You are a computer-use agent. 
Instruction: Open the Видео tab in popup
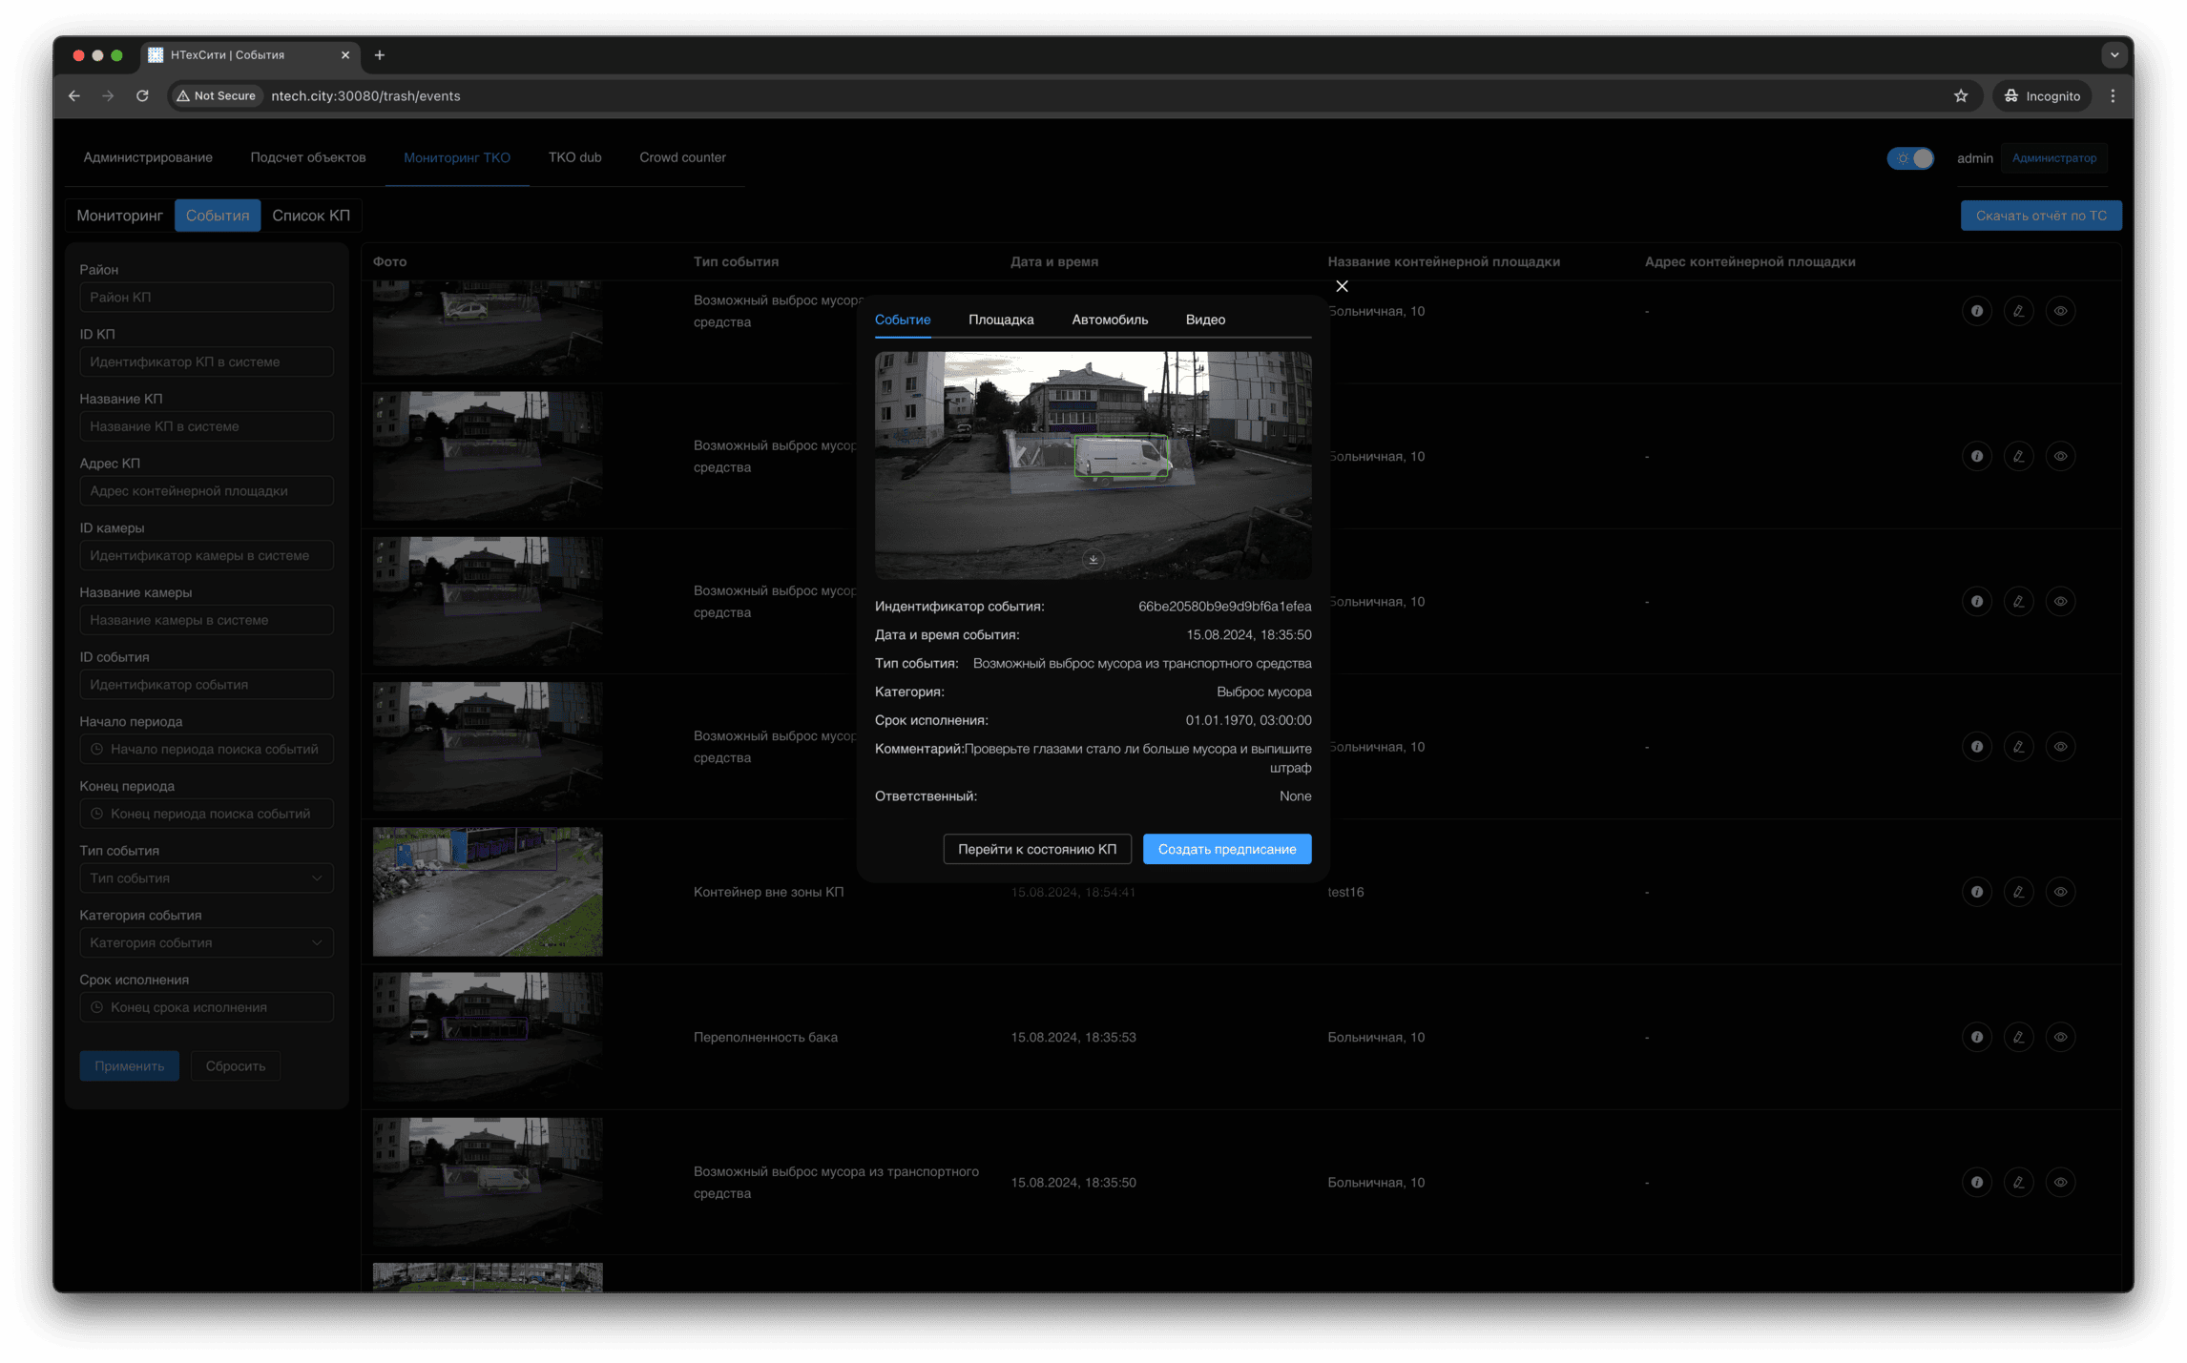(1204, 320)
